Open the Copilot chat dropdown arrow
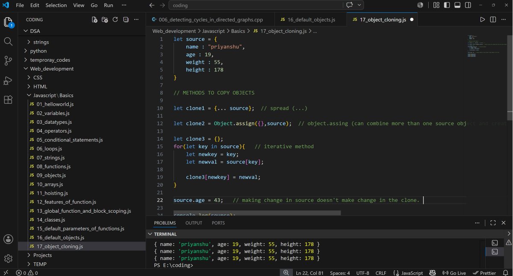This screenshot has width=513, height=276. (x=360, y=5)
